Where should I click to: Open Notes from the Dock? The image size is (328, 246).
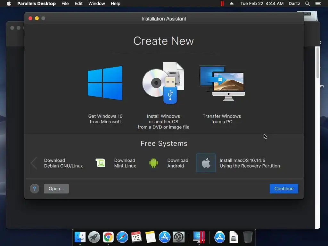(x=151, y=237)
